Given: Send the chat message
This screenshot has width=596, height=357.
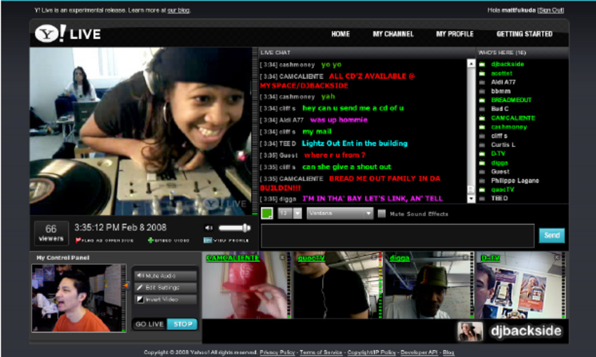Looking at the screenshot, I should pyautogui.click(x=552, y=236).
